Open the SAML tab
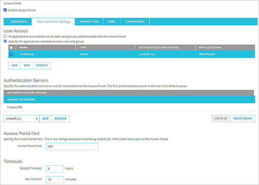This screenshot has height=185, width=259. [x=112, y=21]
